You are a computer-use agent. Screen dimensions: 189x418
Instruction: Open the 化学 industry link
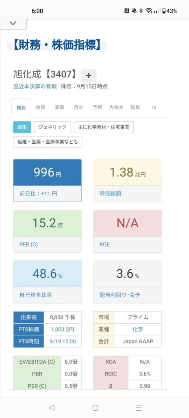138,329
